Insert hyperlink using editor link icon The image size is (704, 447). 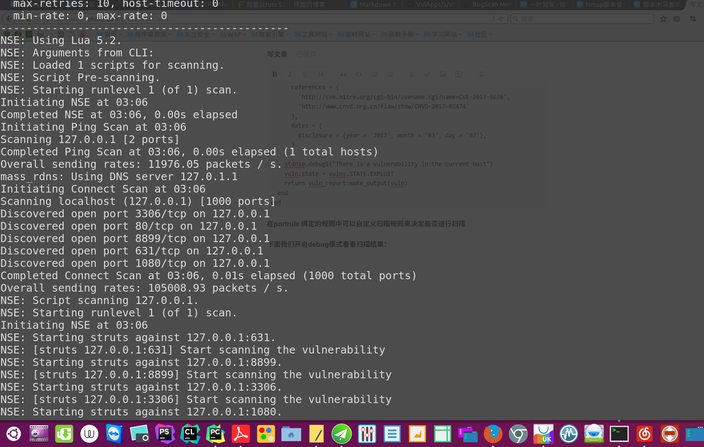[427, 74]
